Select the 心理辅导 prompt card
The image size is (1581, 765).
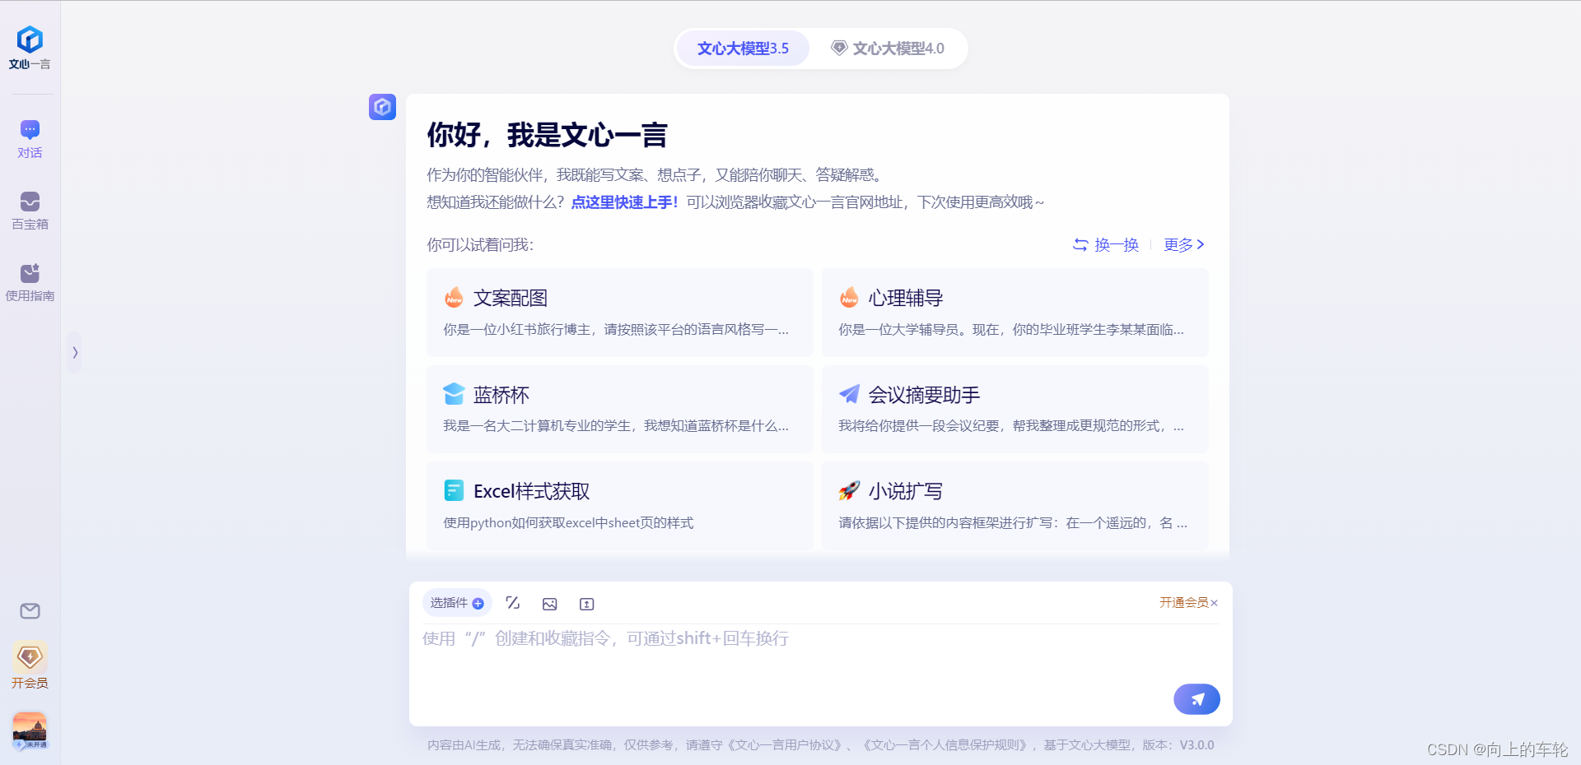pos(1015,313)
